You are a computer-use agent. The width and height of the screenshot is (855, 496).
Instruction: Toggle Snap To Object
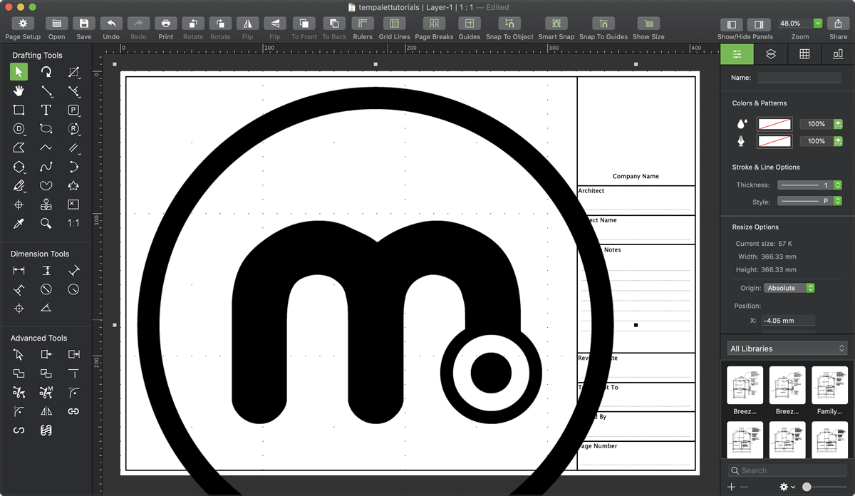(509, 24)
